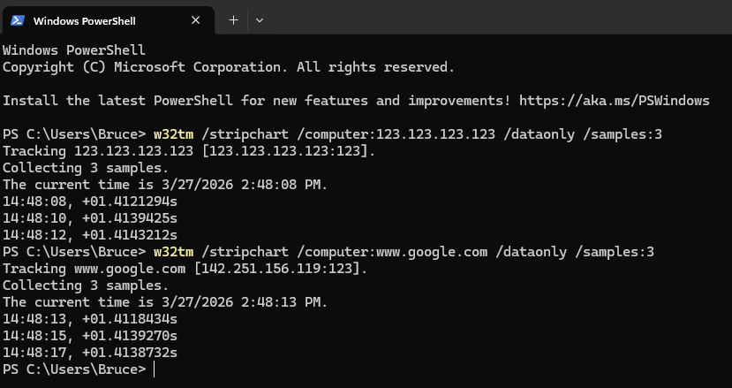Expand the new tab profile dropdown
Screen dimensions: 732x388
[260, 19]
